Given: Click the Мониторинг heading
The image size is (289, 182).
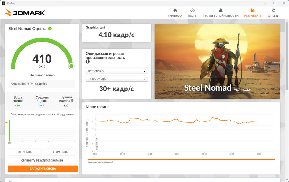Looking at the screenshot, I should [98, 107].
